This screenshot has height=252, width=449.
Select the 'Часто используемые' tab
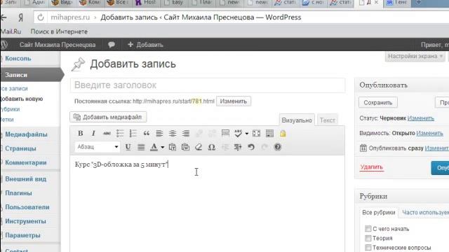(425, 213)
